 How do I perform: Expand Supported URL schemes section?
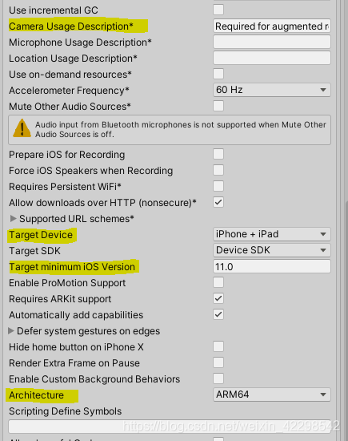(13, 219)
